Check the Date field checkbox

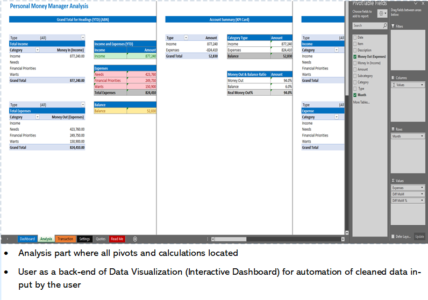point(355,38)
